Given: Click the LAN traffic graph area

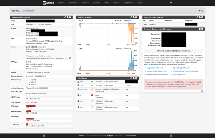Looking at the screenshot, I should pos(106,61).
